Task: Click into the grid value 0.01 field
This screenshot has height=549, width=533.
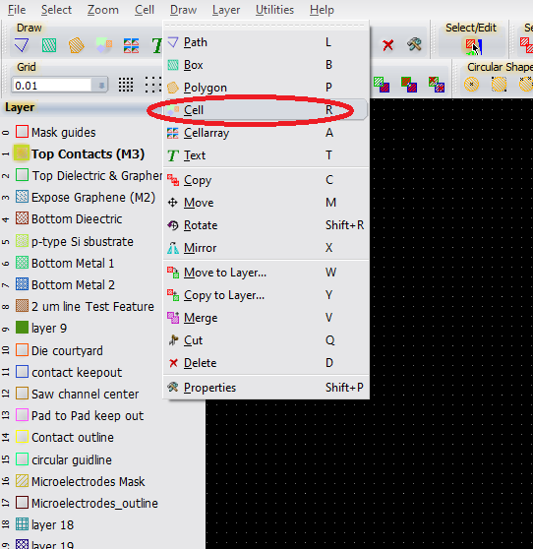Action: tap(52, 86)
